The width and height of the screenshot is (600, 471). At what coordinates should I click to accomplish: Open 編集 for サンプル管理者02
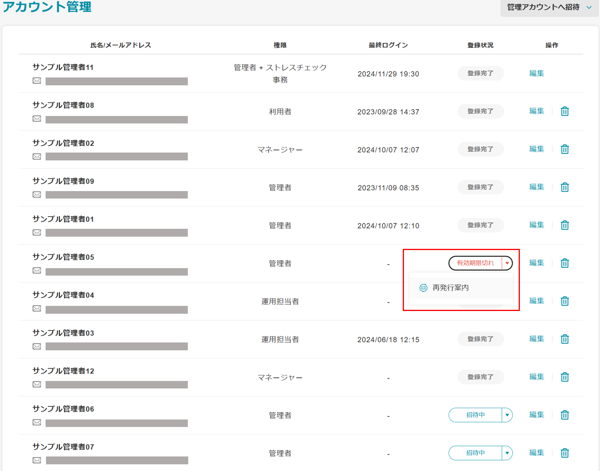click(x=536, y=149)
